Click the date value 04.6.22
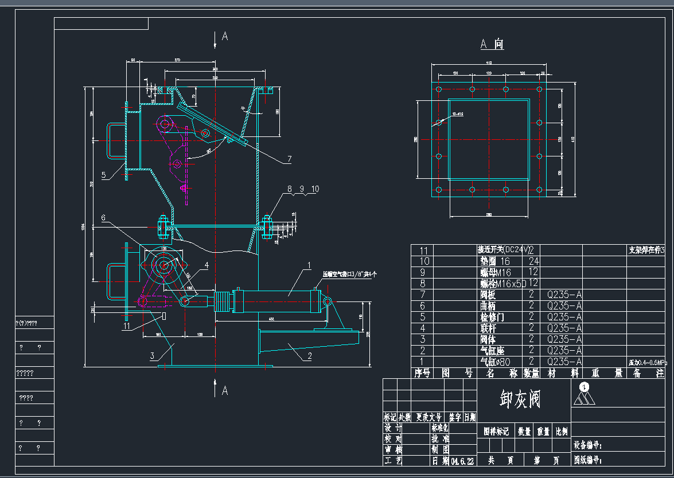Image resolution: width=674 pixels, height=478 pixels. pyautogui.click(x=463, y=461)
